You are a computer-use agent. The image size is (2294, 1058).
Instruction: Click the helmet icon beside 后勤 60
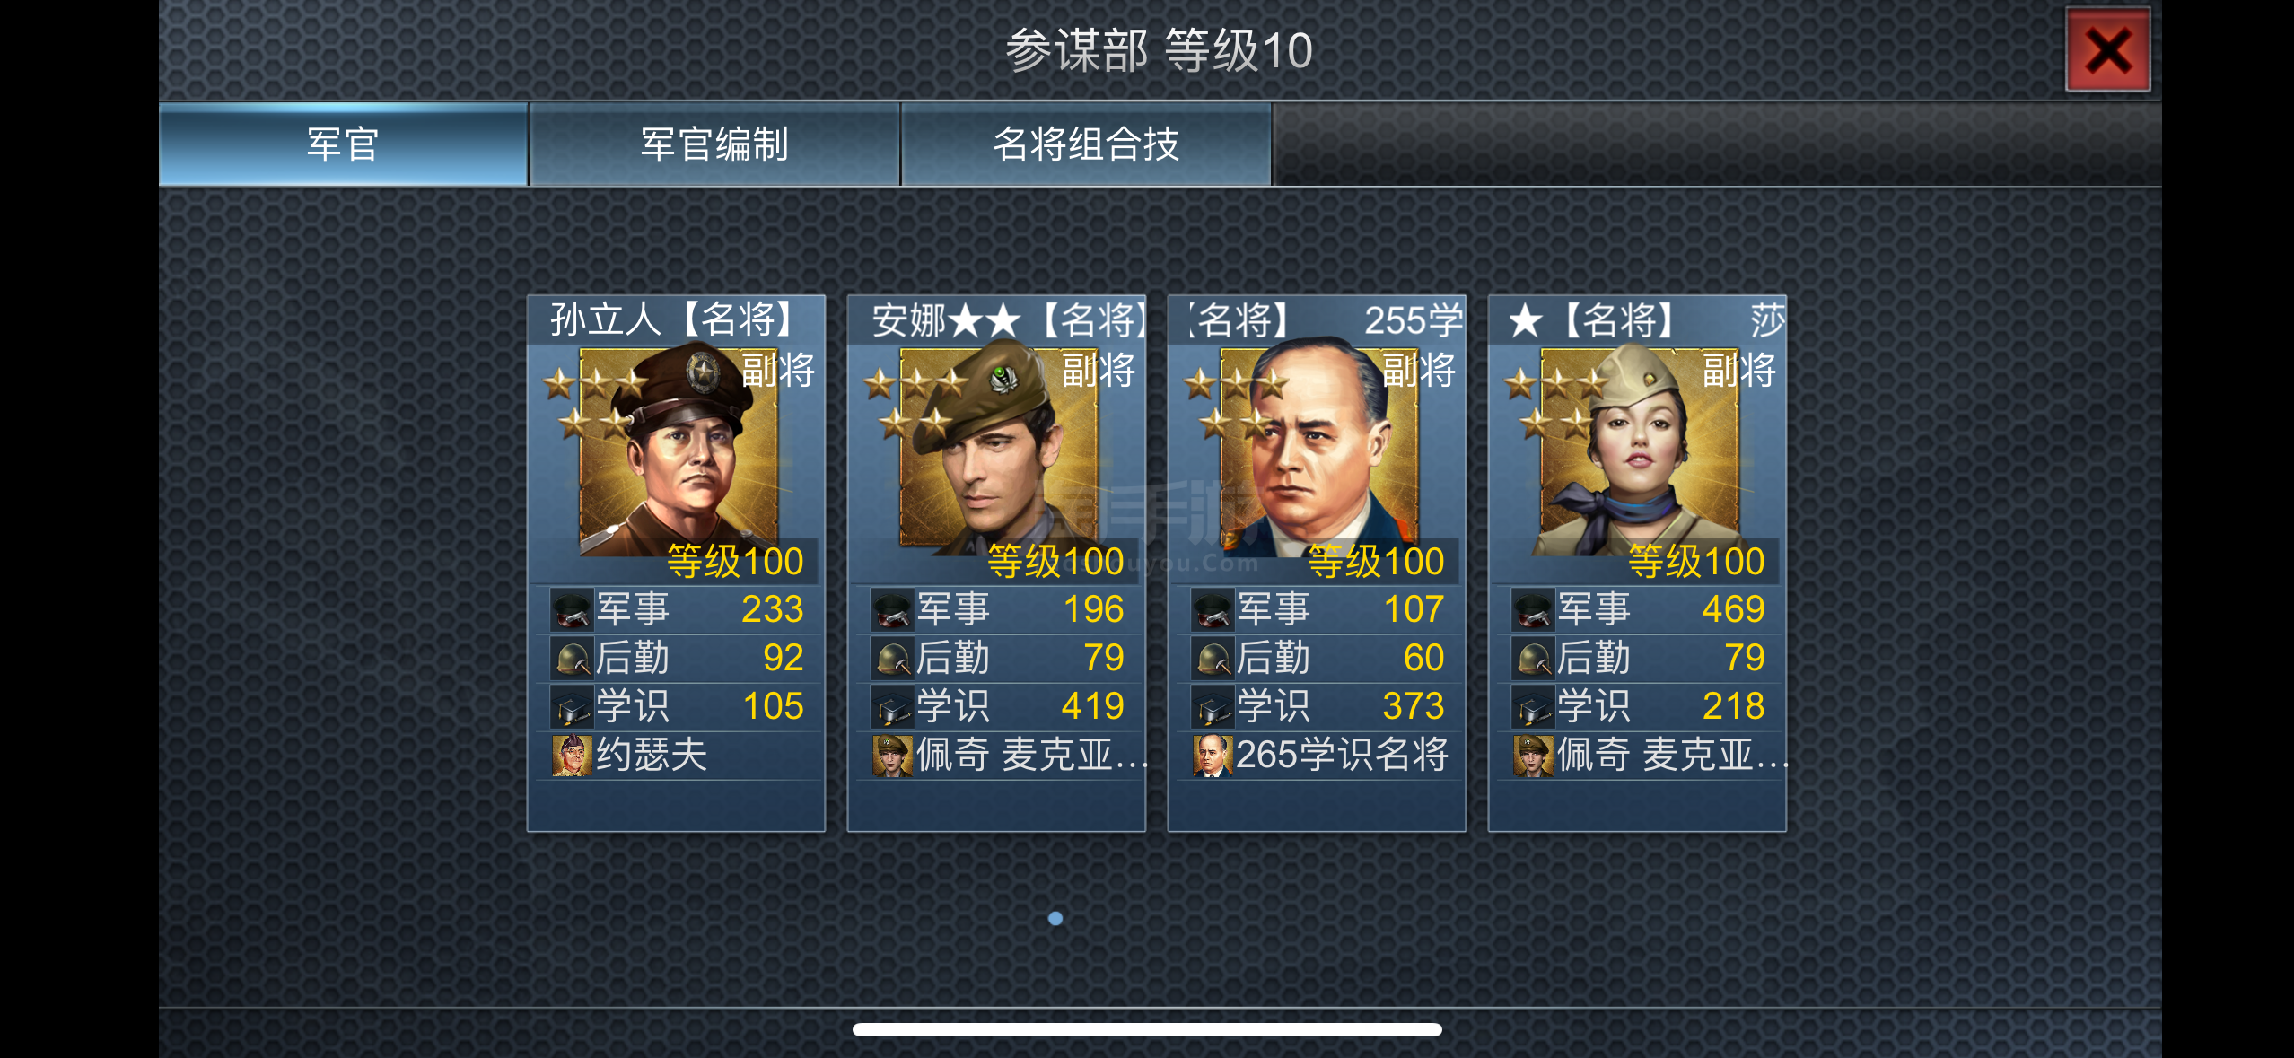click(1213, 659)
